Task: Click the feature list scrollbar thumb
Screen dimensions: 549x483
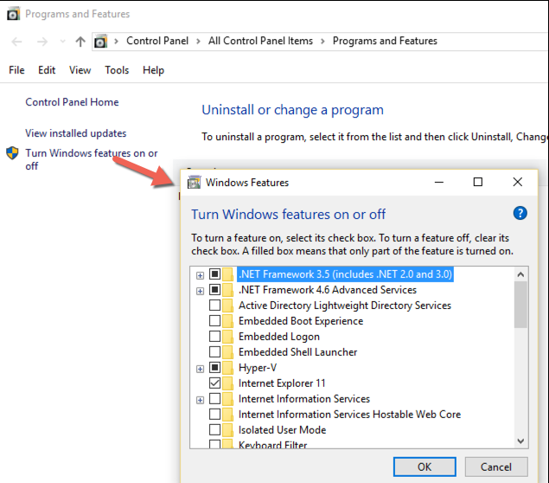Action: (x=520, y=304)
